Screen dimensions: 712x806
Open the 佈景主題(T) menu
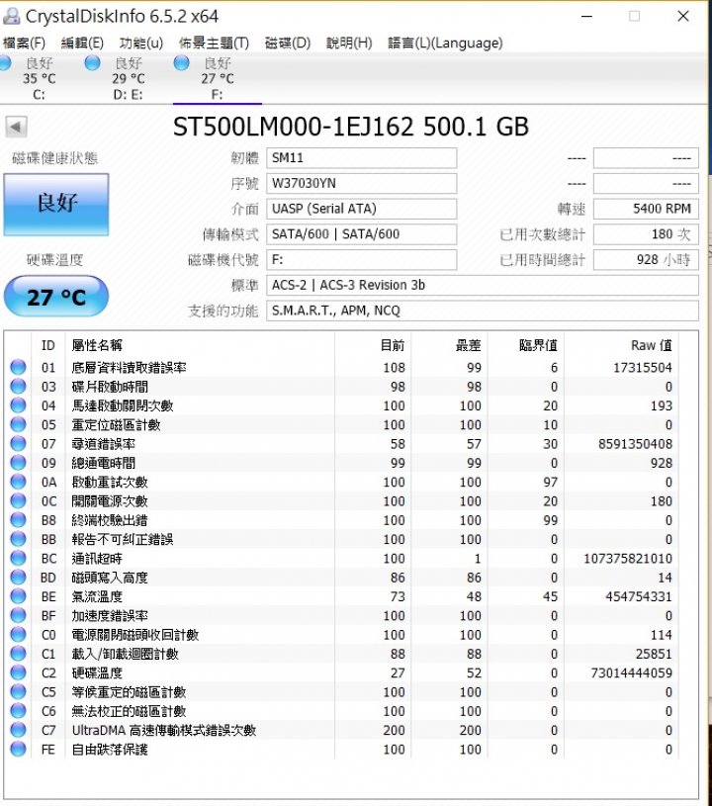pos(214,43)
